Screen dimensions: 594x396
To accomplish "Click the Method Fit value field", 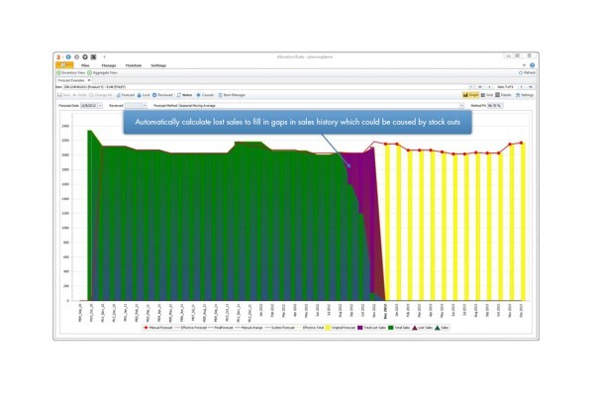I will (x=495, y=106).
